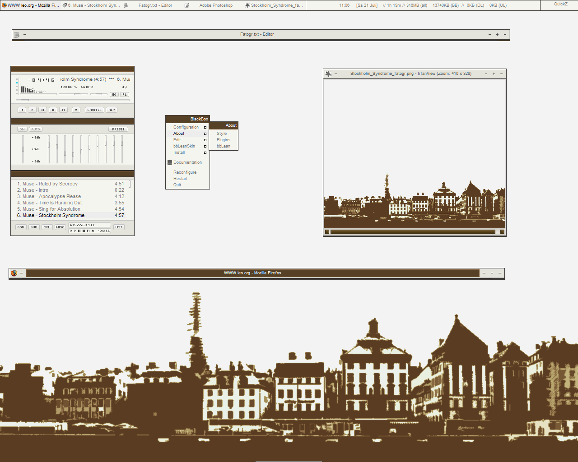Toggle Shuffle mode in the player
This screenshot has width=578, height=462.
pos(94,110)
